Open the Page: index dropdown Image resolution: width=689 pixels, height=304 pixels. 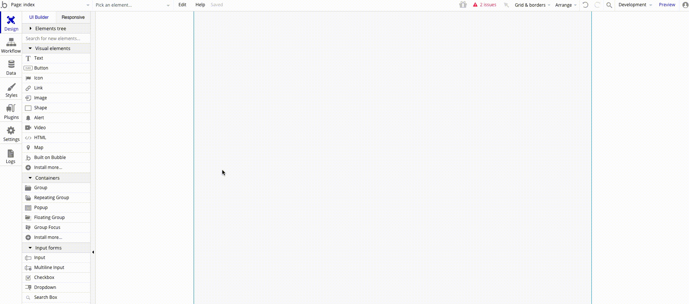click(x=50, y=5)
